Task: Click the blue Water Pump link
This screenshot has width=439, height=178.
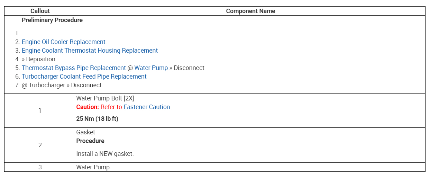Action: [x=151, y=68]
